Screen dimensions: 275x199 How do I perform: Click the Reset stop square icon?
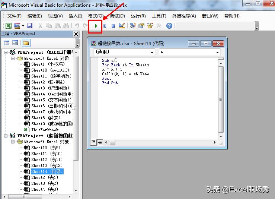[113, 26]
